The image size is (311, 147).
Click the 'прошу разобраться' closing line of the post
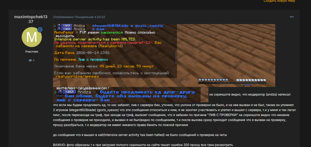click(x=120, y=125)
